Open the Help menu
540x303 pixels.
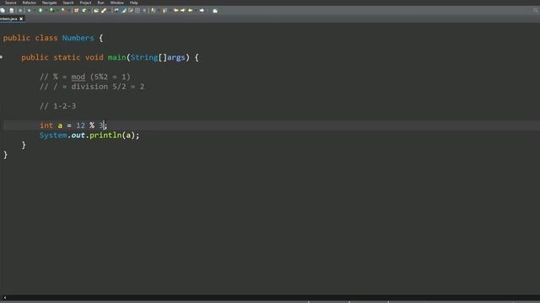pos(133,3)
